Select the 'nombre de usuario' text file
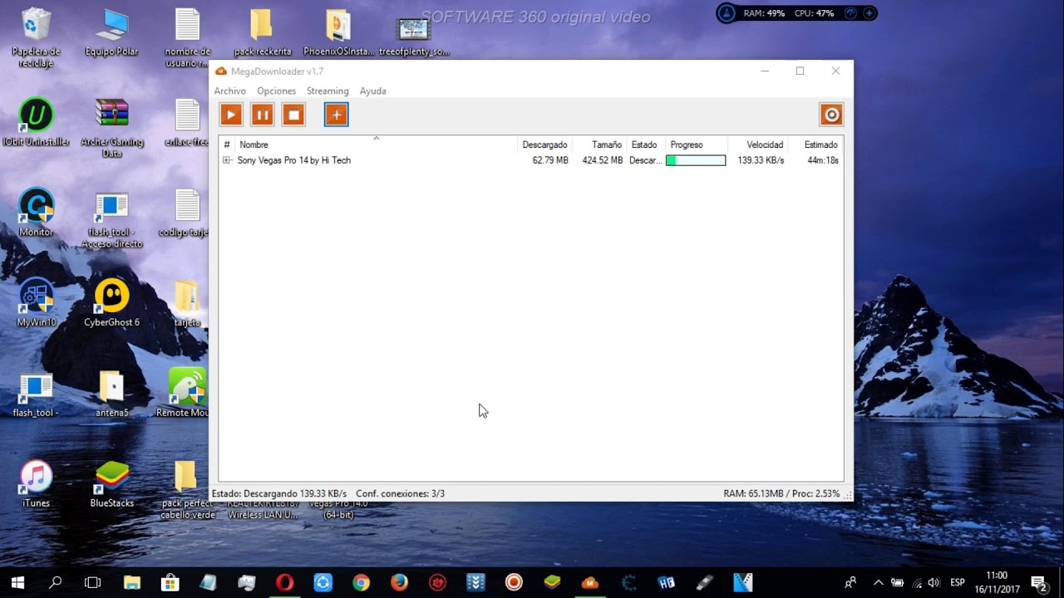The width and height of the screenshot is (1064, 598). [x=187, y=37]
